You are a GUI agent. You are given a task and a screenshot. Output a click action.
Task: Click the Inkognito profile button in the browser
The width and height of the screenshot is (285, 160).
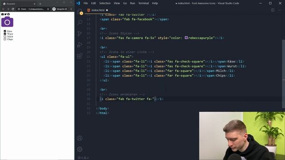(x=60, y=9)
